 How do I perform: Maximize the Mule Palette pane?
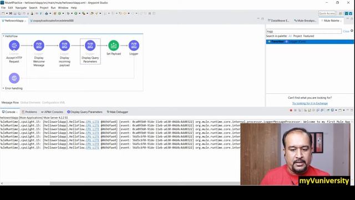352,19
